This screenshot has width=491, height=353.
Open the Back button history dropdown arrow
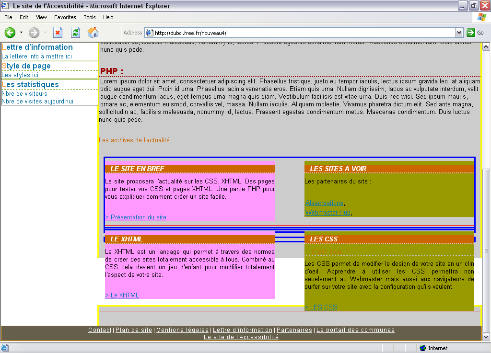click(21, 33)
